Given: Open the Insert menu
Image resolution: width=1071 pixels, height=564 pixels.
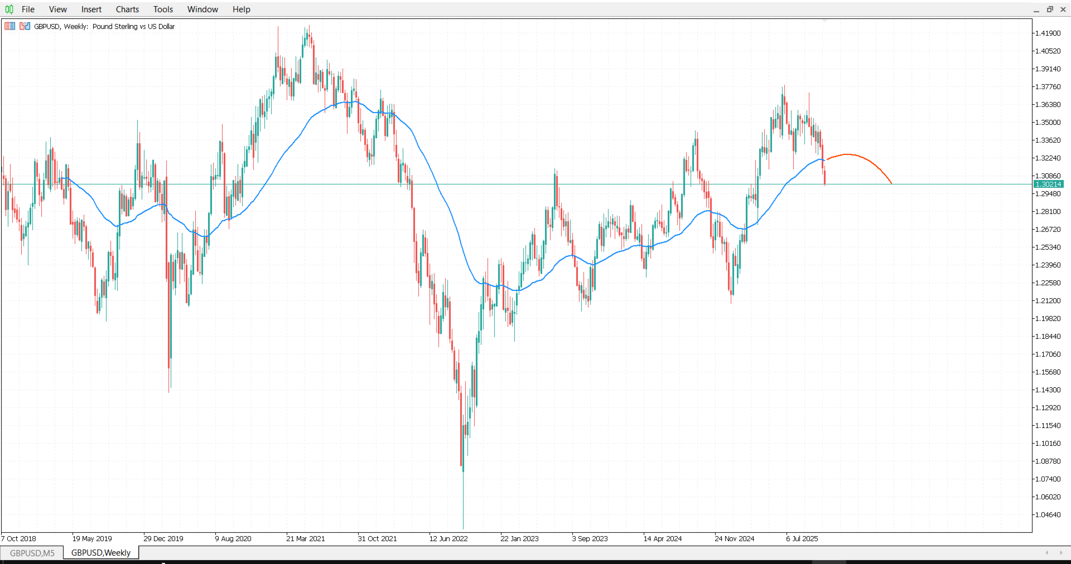Looking at the screenshot, I should pyautogui.click(x=91, y=9).
